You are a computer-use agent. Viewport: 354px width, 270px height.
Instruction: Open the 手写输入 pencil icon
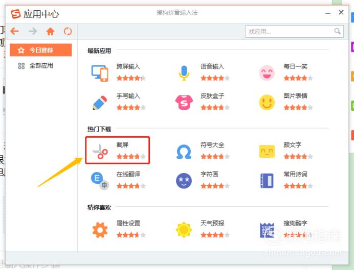click(100, 103)
